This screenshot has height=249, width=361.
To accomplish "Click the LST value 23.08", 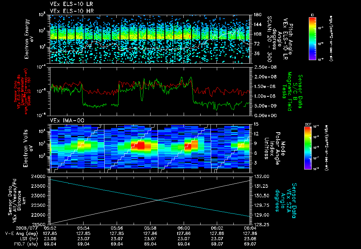I will pos(250,239).
